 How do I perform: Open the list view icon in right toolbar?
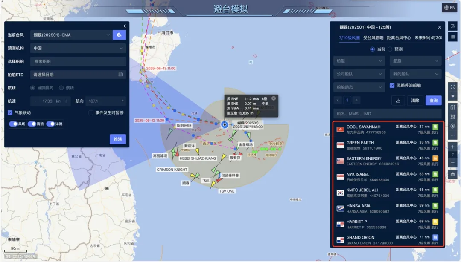453,37
